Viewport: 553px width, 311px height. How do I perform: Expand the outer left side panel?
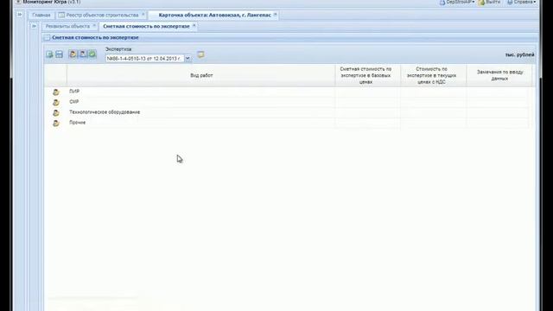[20, 15]
